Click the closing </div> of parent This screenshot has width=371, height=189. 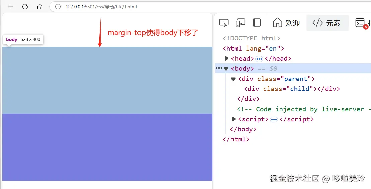point(248,99)
